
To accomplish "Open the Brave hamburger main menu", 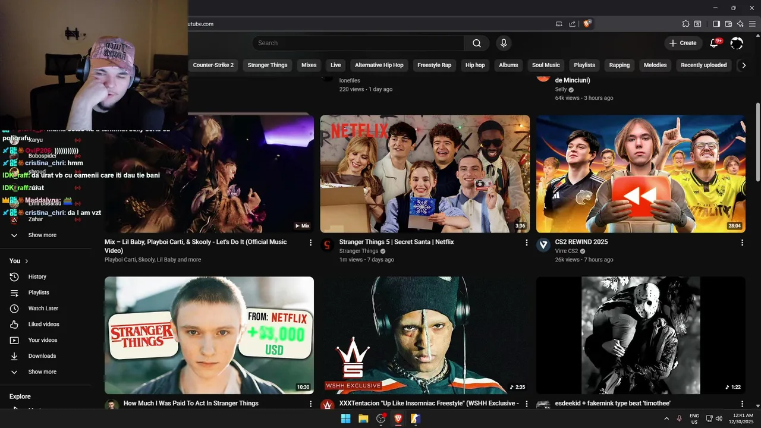I will pos(753,24).
